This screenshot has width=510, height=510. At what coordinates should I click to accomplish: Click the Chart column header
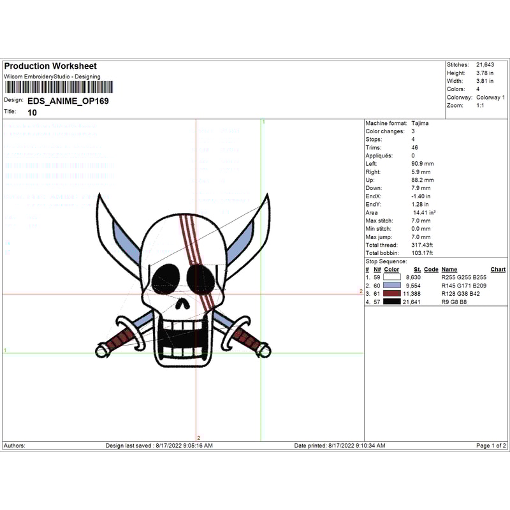pyautogui.click(x=498, y=270)
